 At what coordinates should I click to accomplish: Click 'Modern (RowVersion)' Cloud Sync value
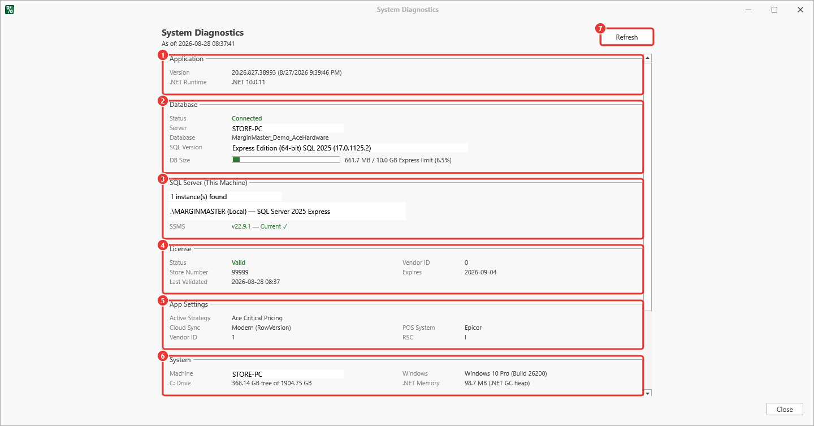[261, 328]
